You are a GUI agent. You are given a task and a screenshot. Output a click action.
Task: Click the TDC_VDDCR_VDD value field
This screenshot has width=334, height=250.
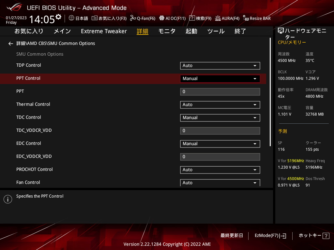pos(220,131)
